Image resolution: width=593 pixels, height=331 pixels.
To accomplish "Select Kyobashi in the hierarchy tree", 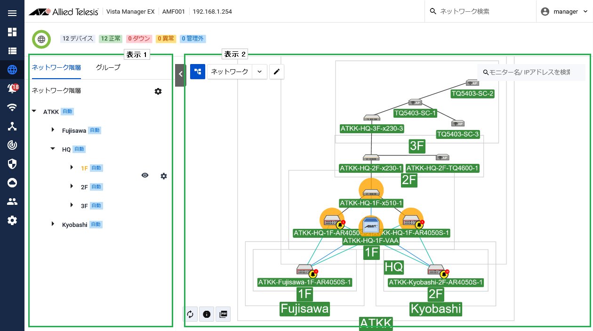I will coord(75,225).
